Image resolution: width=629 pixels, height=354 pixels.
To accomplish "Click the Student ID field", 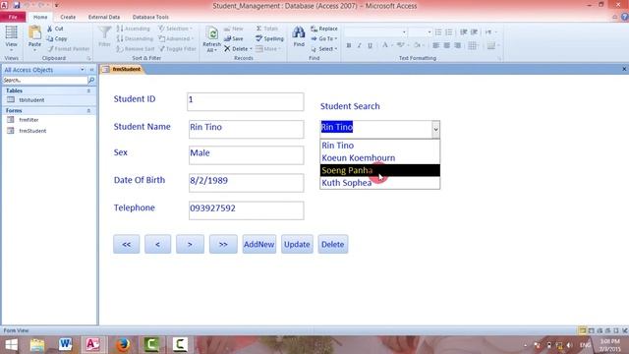I will [x=245, y=101].
